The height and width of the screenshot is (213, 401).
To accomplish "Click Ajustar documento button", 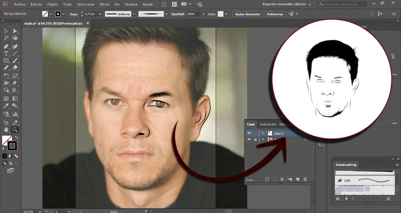I will click(247, 14).
